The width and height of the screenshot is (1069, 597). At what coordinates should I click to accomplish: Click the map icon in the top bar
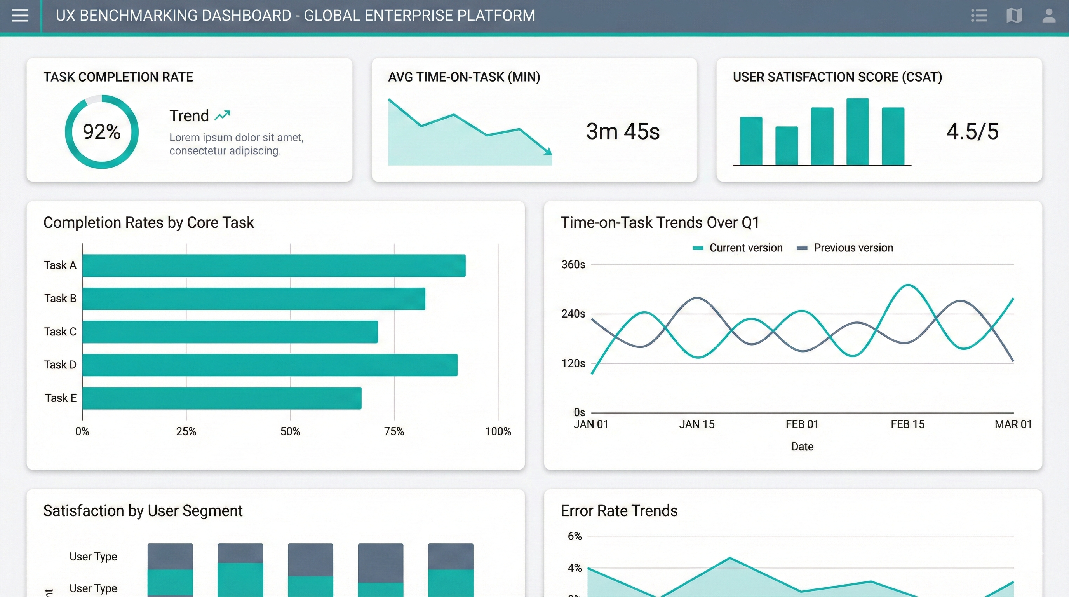(x=1014, y=16)
